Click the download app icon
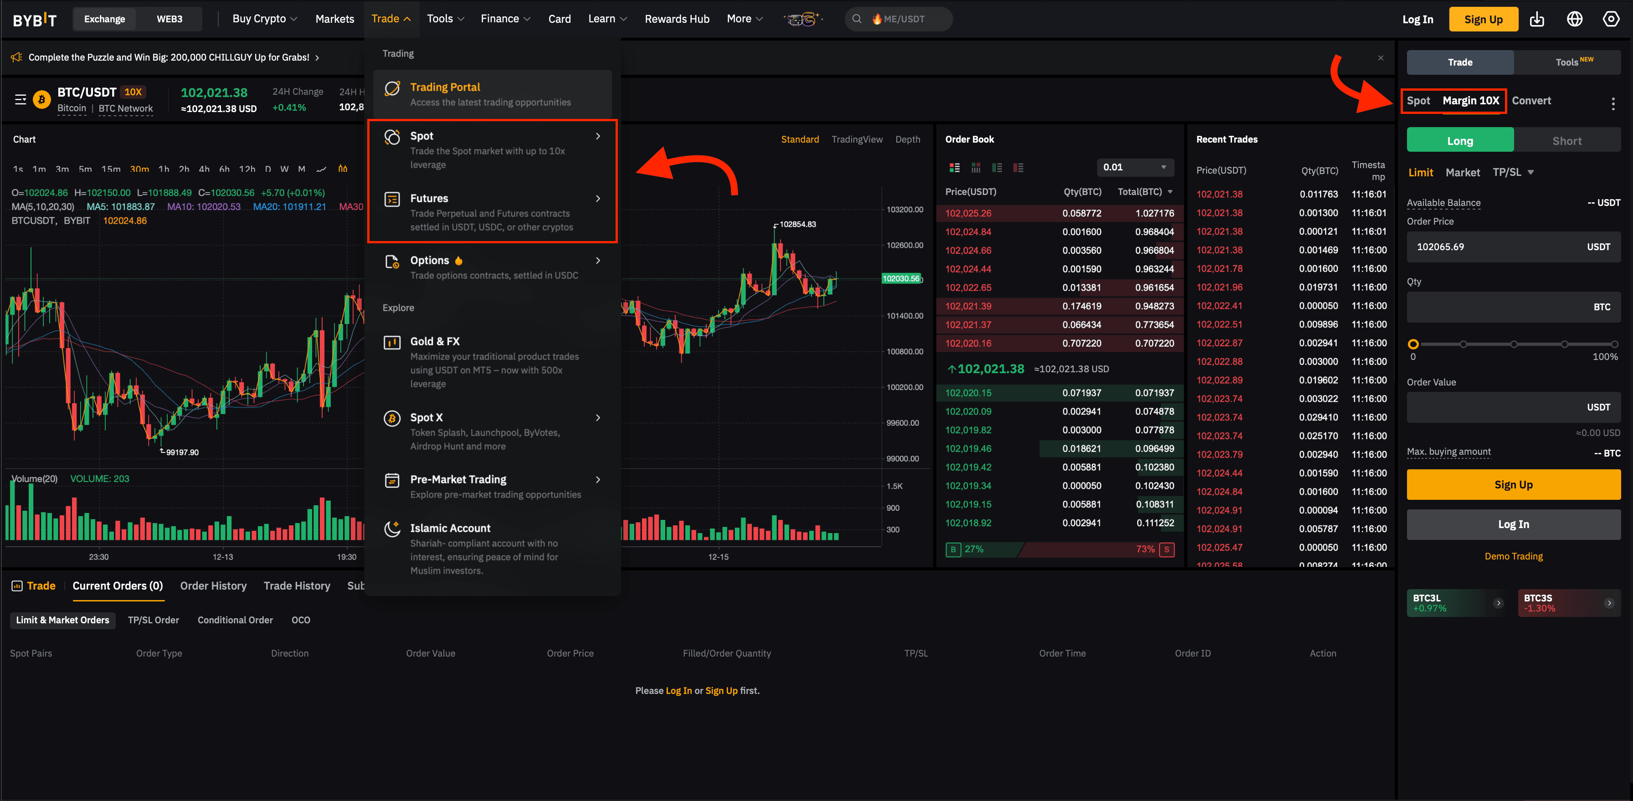Screen dimensions: 1633x801 pyautogui.click(x=1537, y=19)
